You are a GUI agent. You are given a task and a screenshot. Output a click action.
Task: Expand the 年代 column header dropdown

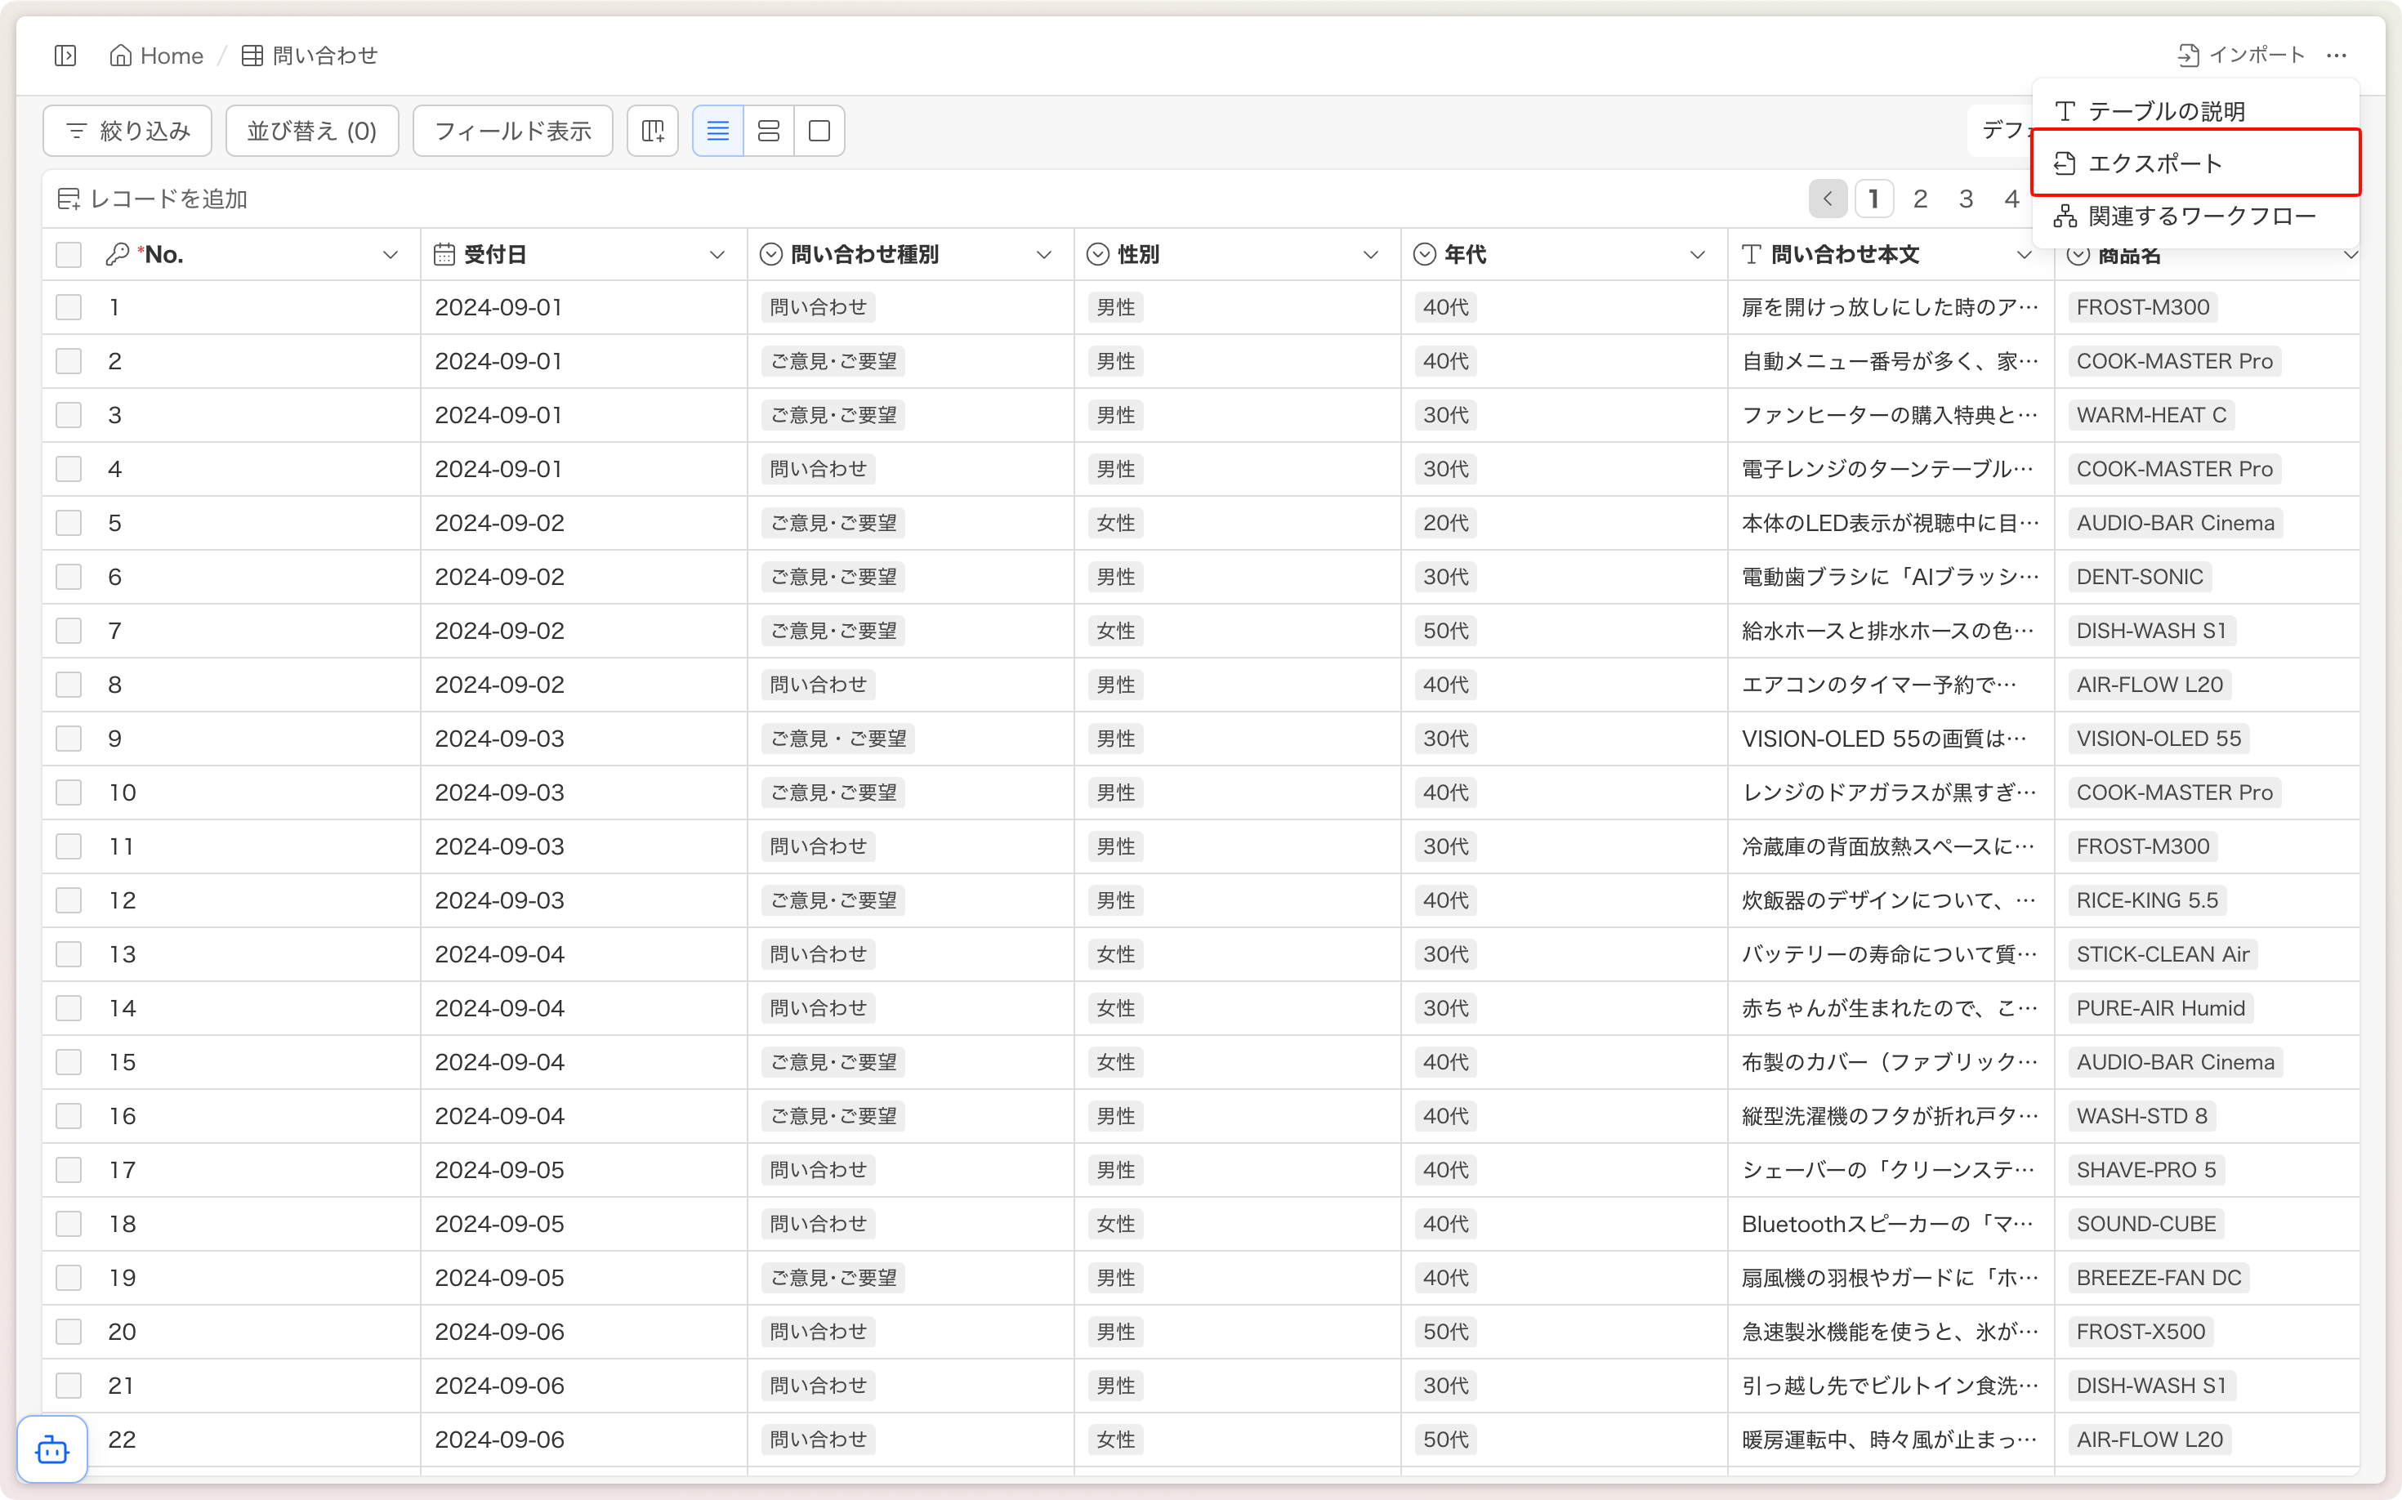point(1697,255)
